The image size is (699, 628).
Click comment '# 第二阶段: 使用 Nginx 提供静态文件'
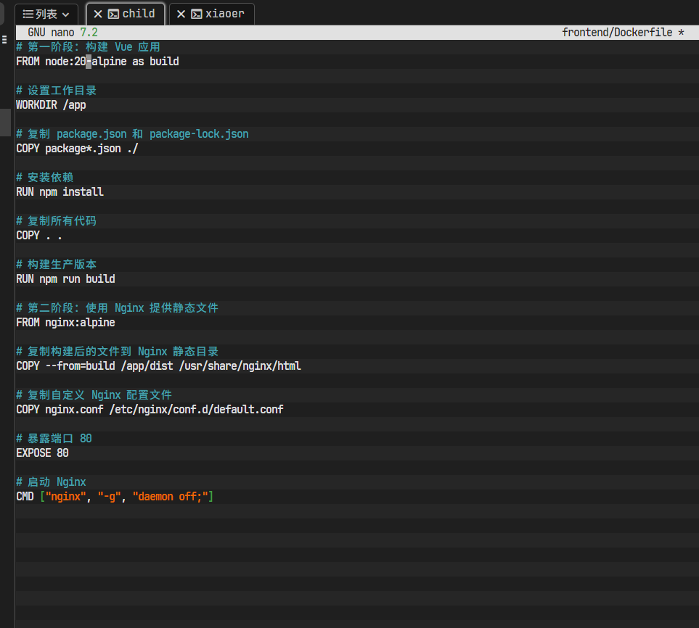click(118, 308)
